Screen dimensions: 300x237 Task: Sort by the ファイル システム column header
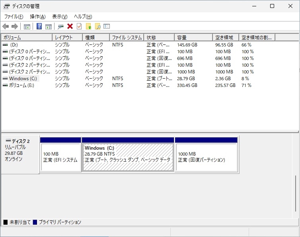127,38
